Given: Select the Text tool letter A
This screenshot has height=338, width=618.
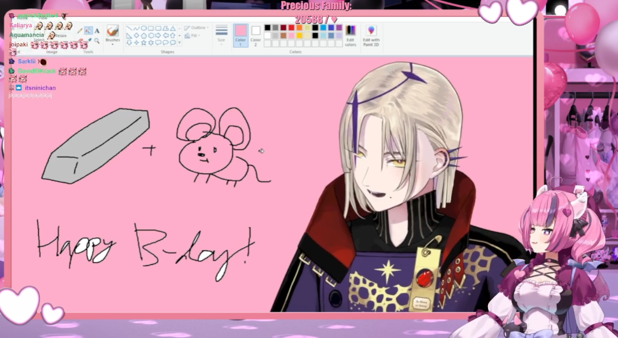Looking at the screenshot, I should coord(97,31).
